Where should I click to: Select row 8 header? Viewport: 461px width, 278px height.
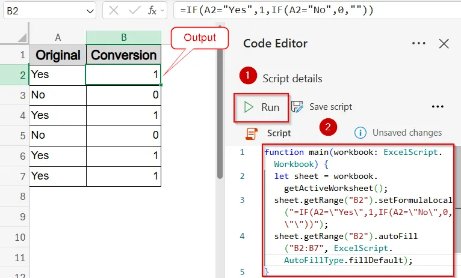14,196
